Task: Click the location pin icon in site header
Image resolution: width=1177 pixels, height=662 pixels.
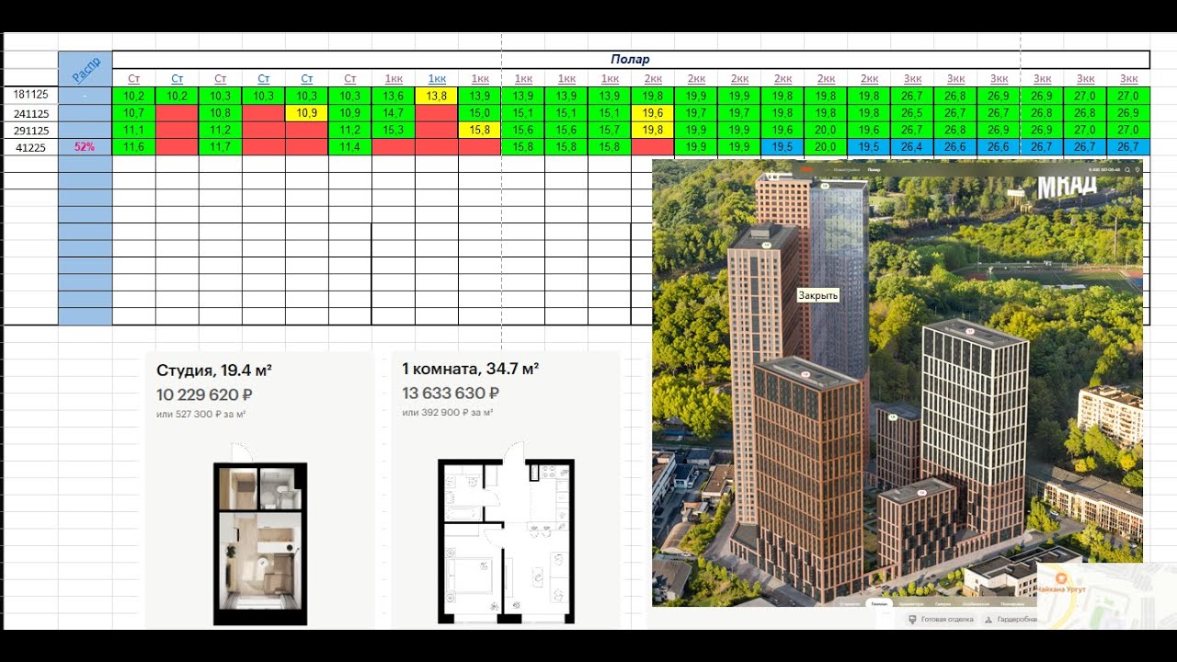Action: [x=1137, y=170]
